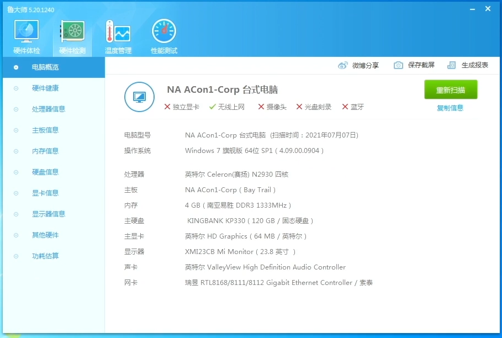
Task: Select the bullet icon beside 处理器信息
Action: 16,109
